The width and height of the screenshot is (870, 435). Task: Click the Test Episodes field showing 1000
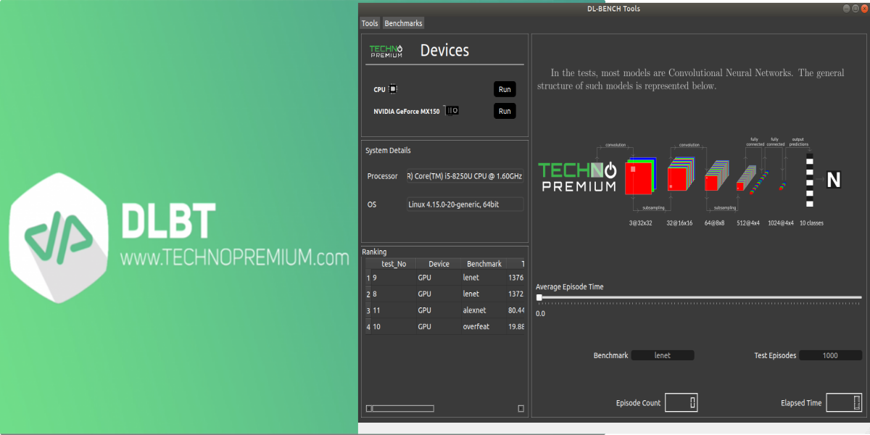[830, 355]
